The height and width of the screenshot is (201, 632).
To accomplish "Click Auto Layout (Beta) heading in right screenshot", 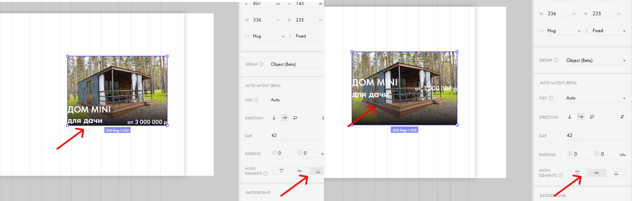I will coord(558,83).
